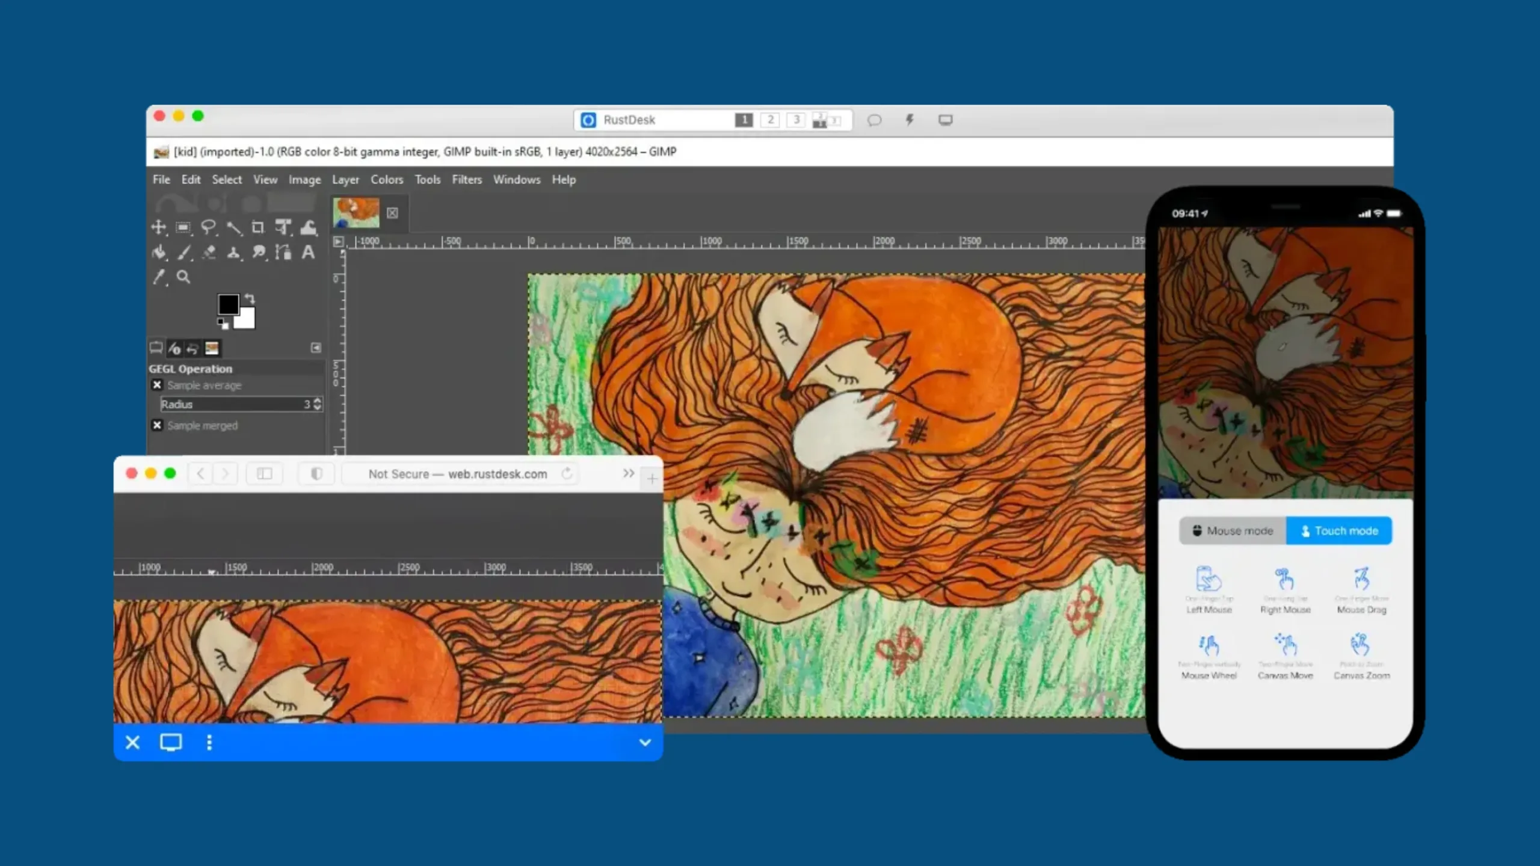
Task: Open the three-dot menu in web client bar
Action: (x=209, y=743)
